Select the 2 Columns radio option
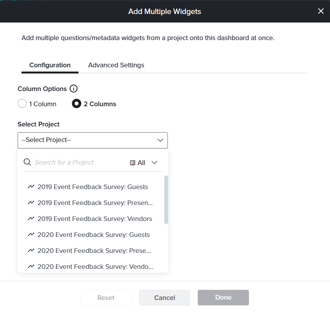The height and width of the screenshot is (314, 330). 76,104
